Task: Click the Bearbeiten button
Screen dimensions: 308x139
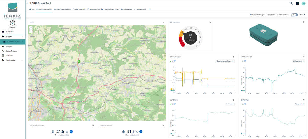Action: coord(271,15)
